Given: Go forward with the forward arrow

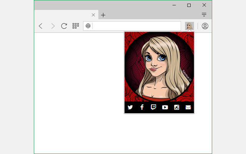Looking at the screenshot, I should (53, 26).
